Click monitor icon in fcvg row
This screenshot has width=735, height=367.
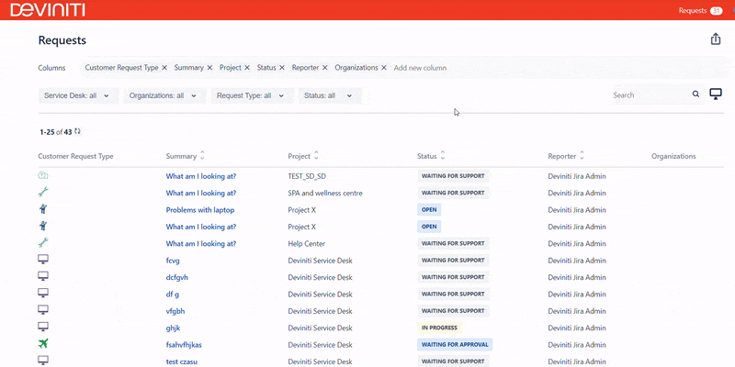click(43, 260)
